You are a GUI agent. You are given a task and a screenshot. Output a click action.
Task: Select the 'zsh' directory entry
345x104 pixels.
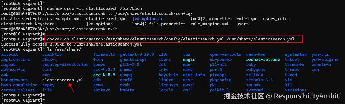pos(315,70)
